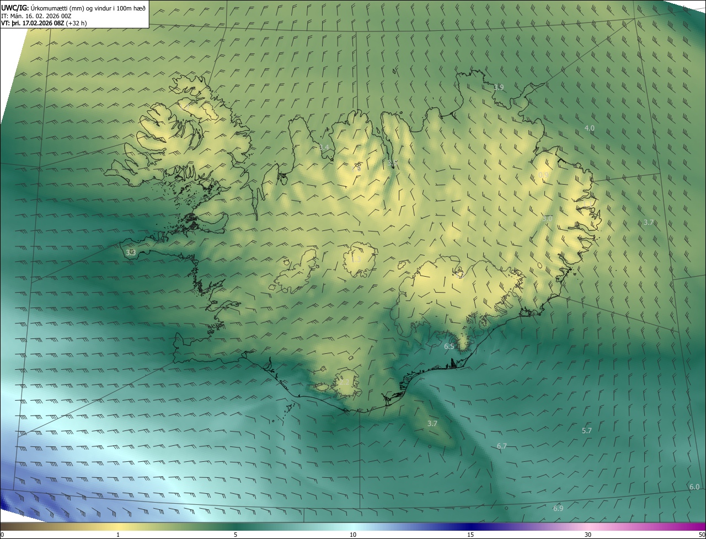This screenshot has width=706, height=539.
Task: Click the 1 tick on the color scale
Action: 118,535
